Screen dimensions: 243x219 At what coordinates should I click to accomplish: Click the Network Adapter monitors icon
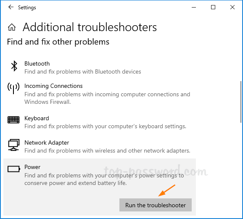point(13,145)
